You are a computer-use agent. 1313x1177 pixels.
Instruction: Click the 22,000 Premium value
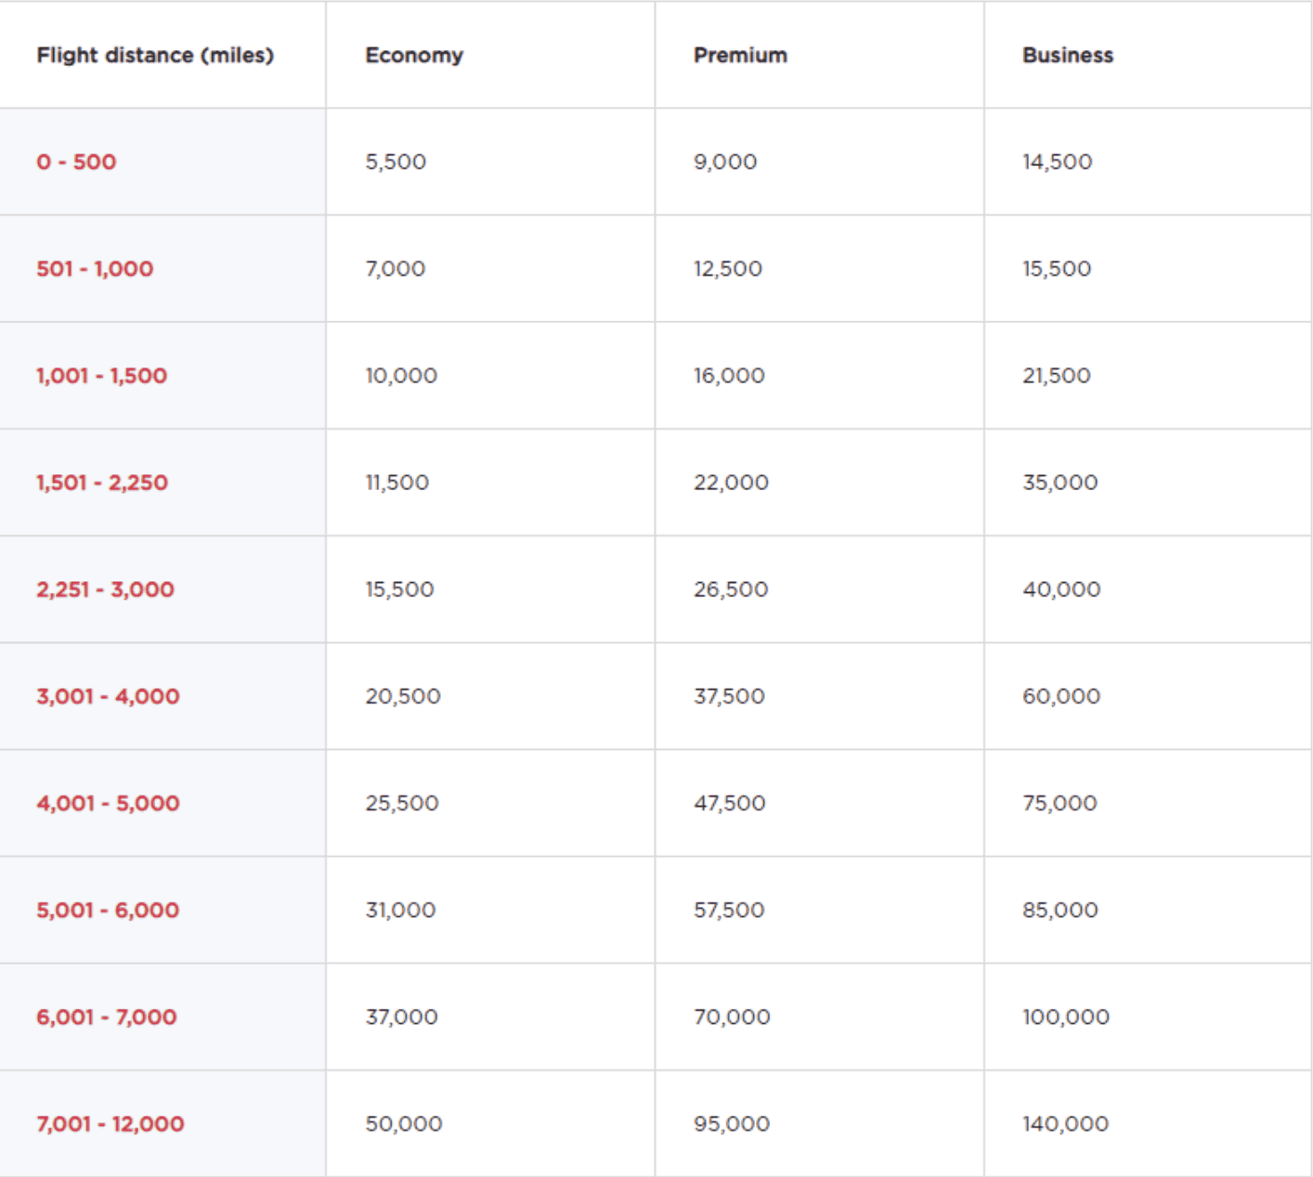point(731,483)
